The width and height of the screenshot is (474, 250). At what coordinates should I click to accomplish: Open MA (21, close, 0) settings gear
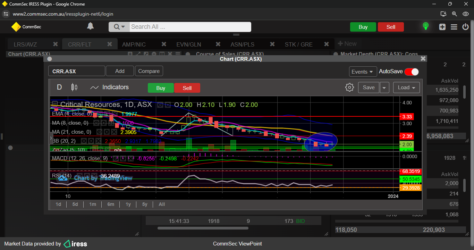coord(107,132)
